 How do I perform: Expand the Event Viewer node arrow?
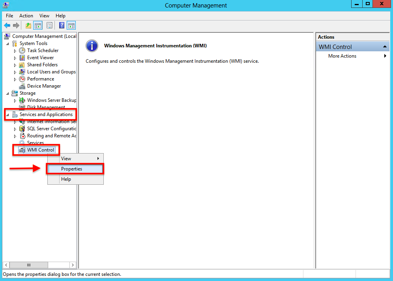coord(15,58)
